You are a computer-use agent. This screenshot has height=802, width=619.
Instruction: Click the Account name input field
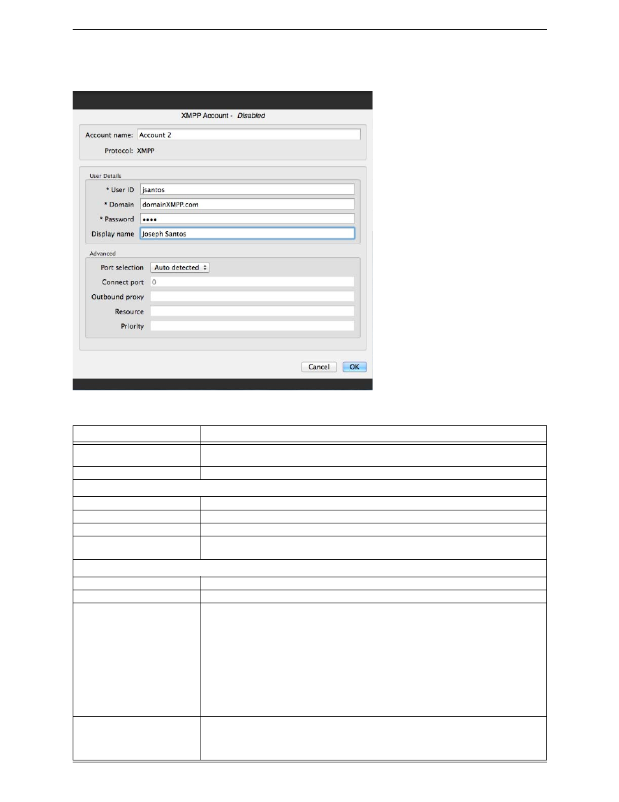[249, 134]
